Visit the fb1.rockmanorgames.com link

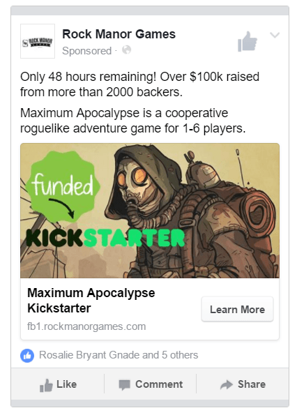tap(86, 326)
